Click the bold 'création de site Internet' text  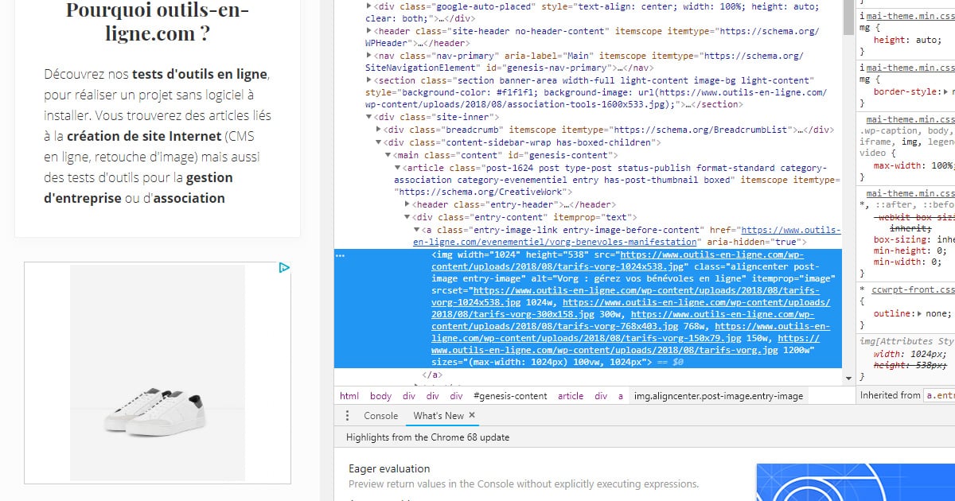click(143, 136)
